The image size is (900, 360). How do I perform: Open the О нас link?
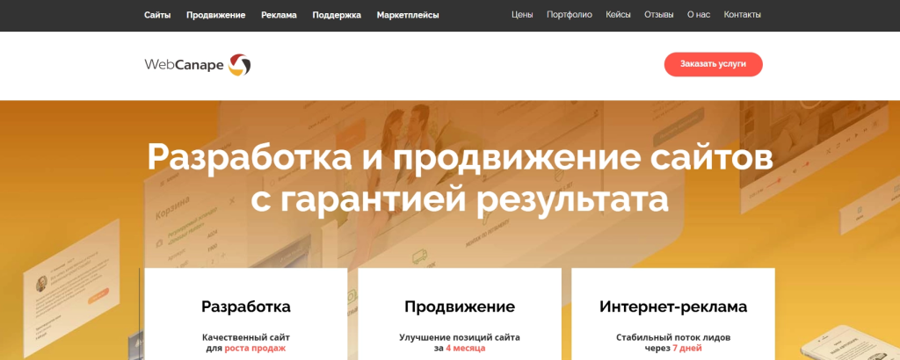click(699, 15)
